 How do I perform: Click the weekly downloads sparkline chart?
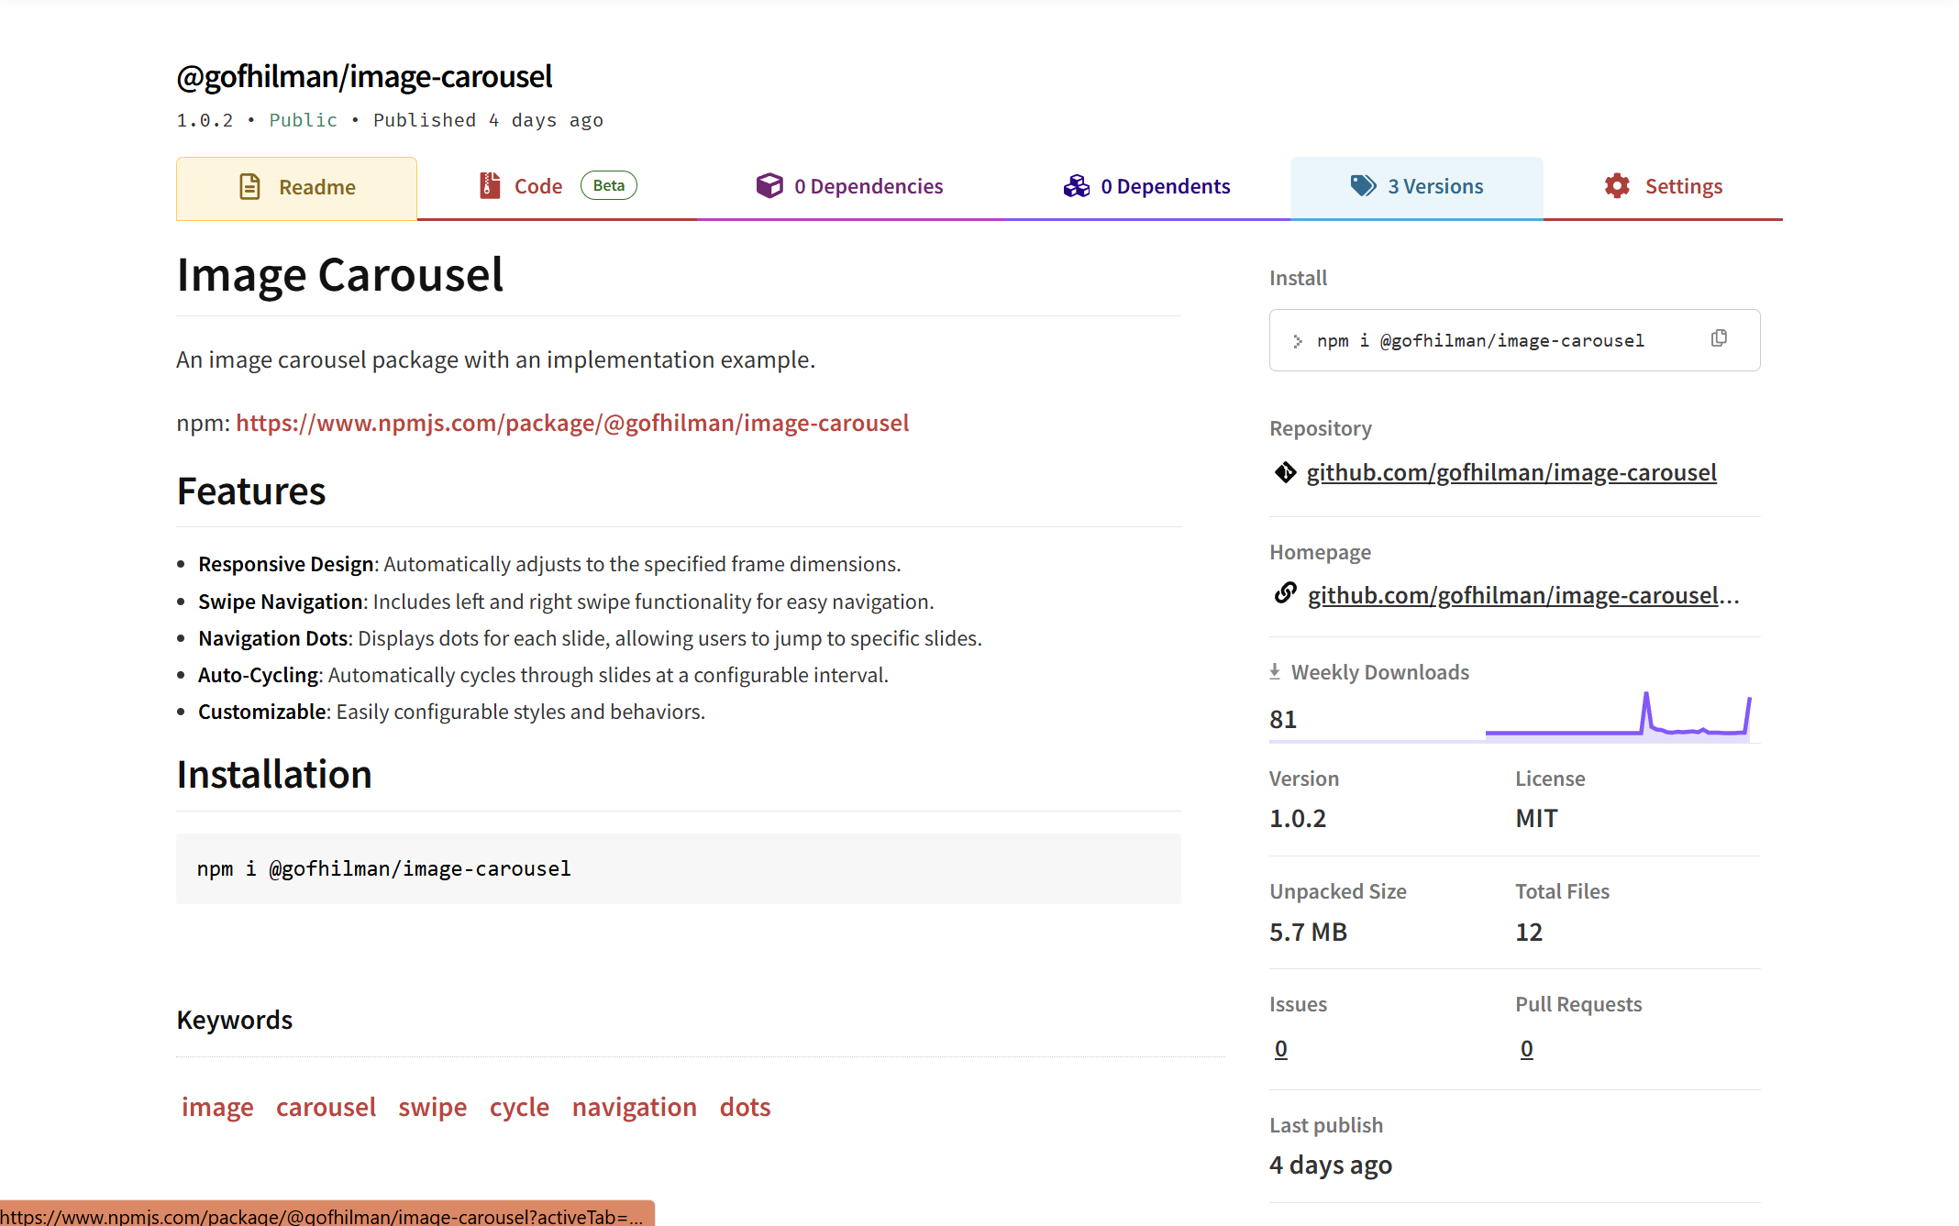click(1619, 716)
